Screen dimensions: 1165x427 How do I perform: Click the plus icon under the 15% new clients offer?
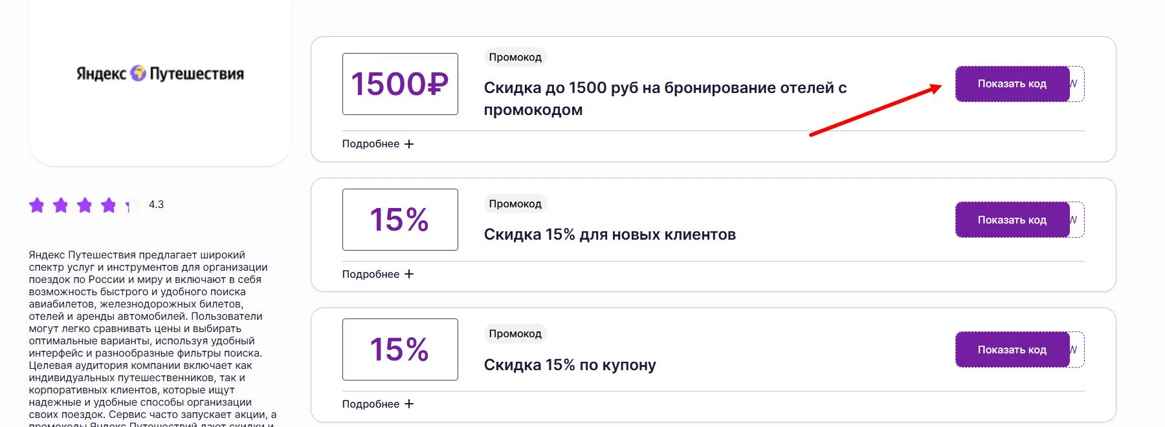[x=410, y=273]
